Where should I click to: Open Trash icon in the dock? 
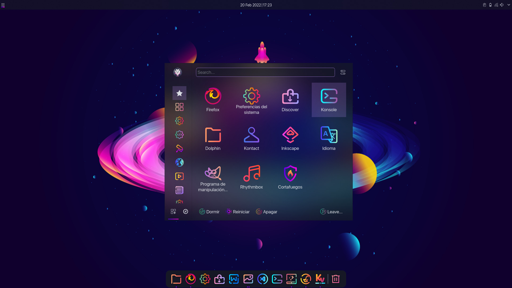pos(336,279)
